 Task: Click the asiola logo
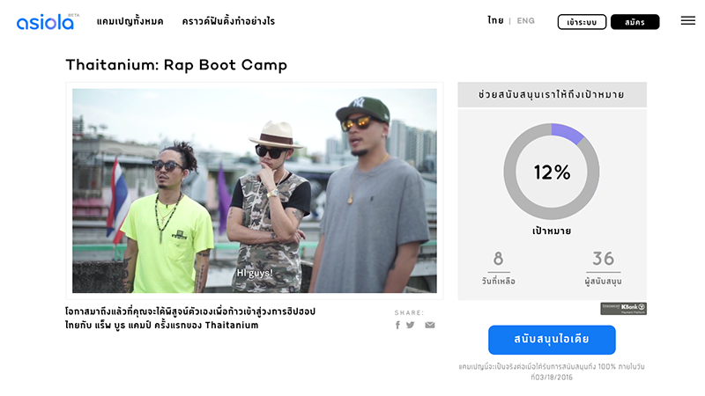click(48, 21)
